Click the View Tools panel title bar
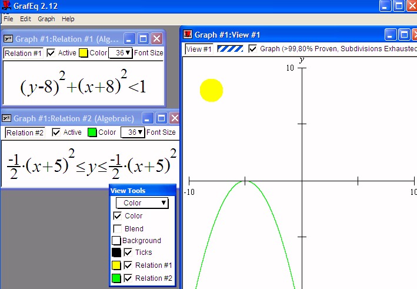Image resolution: width=417 pixels, height=289 pixels. tap(142, 191)
